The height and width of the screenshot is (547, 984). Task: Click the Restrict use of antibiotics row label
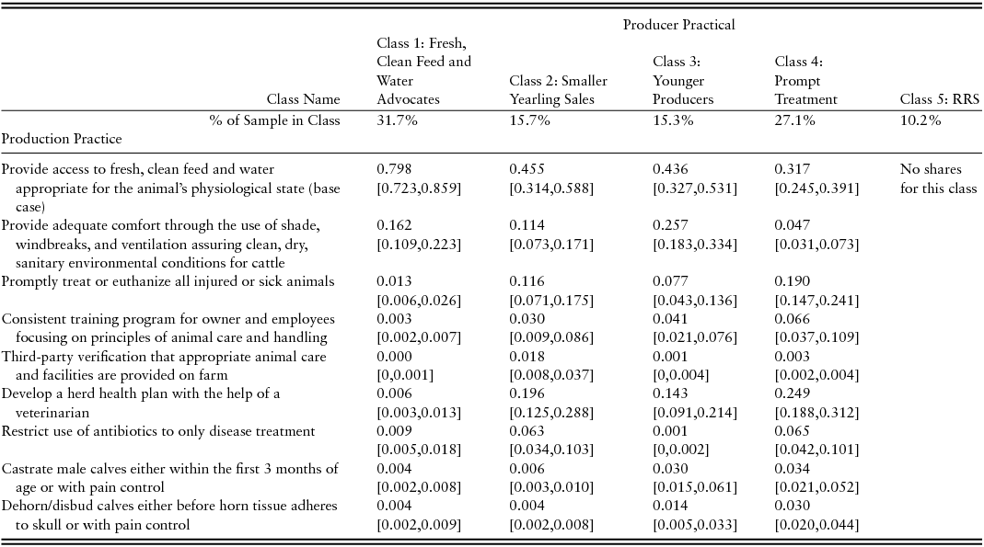click(x=158, y=431)
